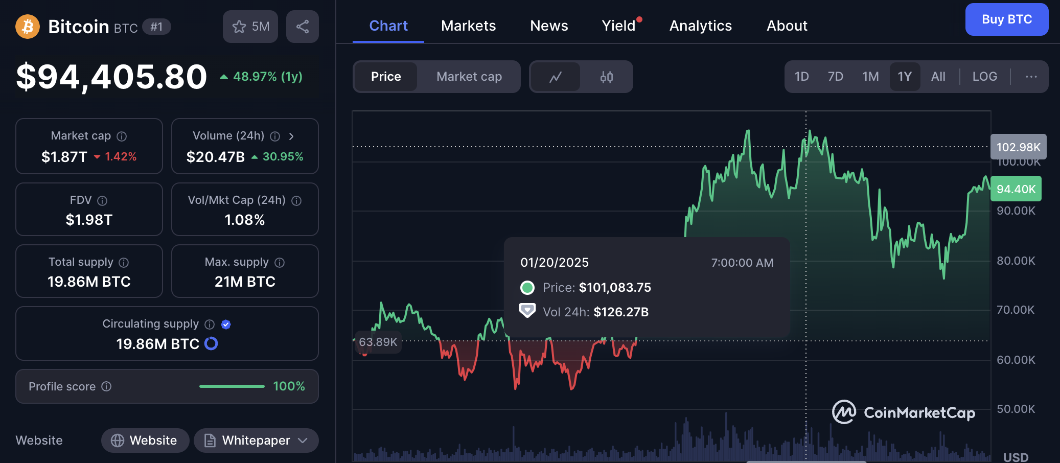Click the 102.98K crosshair price label

(x=1019, y=147)
